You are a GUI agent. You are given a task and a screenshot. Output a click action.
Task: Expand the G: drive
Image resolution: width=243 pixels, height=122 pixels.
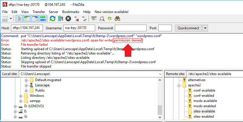pyautogui.click(x=15, y=117)
